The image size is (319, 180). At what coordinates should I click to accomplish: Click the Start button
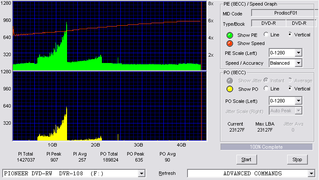[246, 160]
